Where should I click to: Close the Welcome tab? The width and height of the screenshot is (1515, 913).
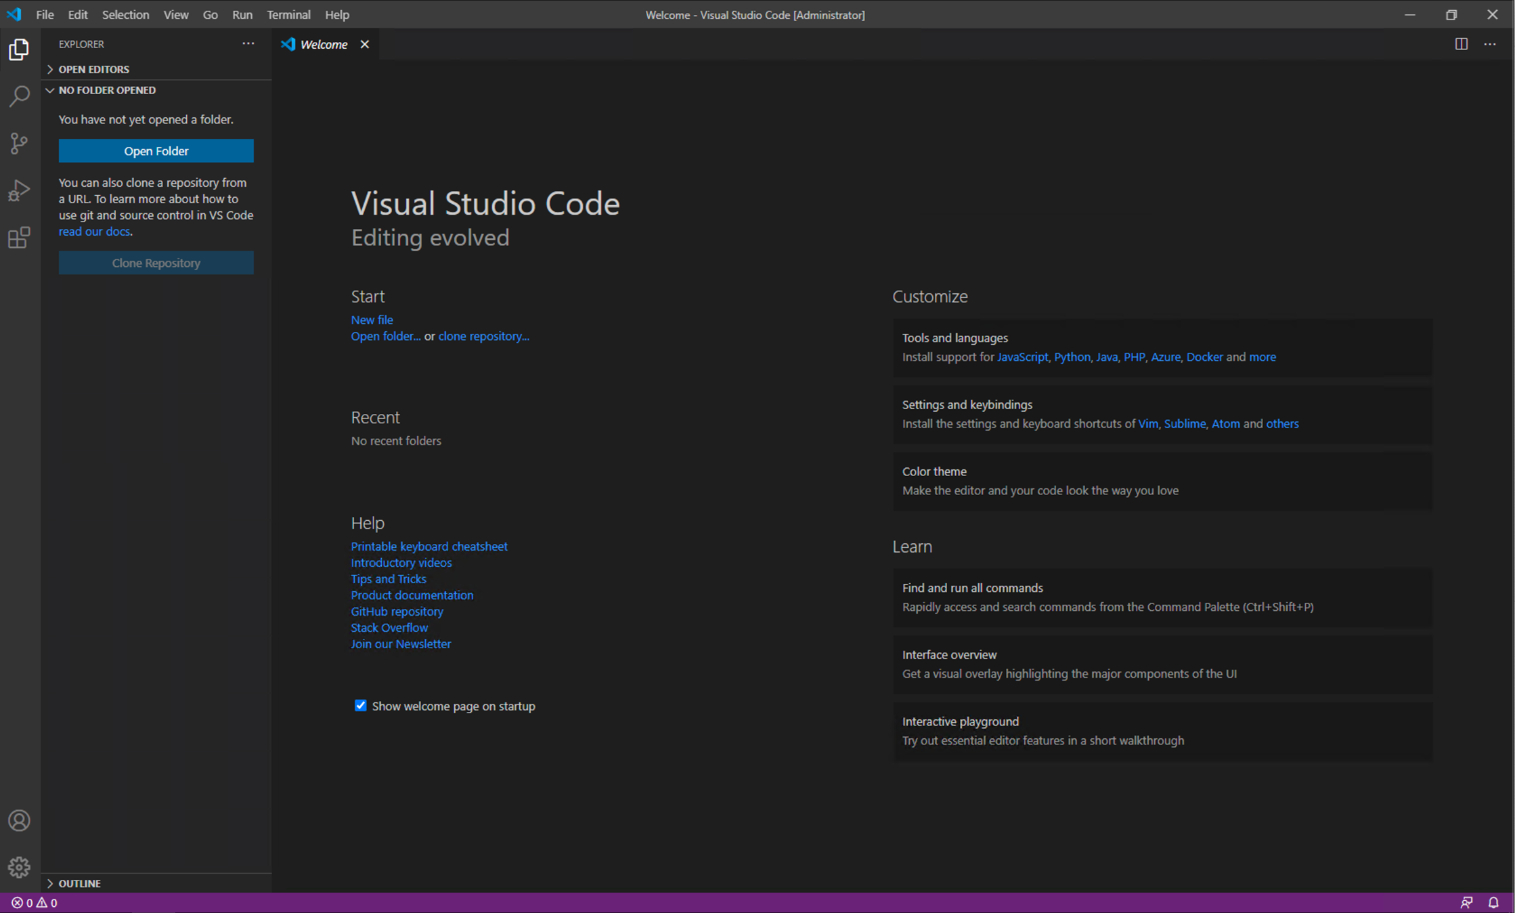click(365, 44)
